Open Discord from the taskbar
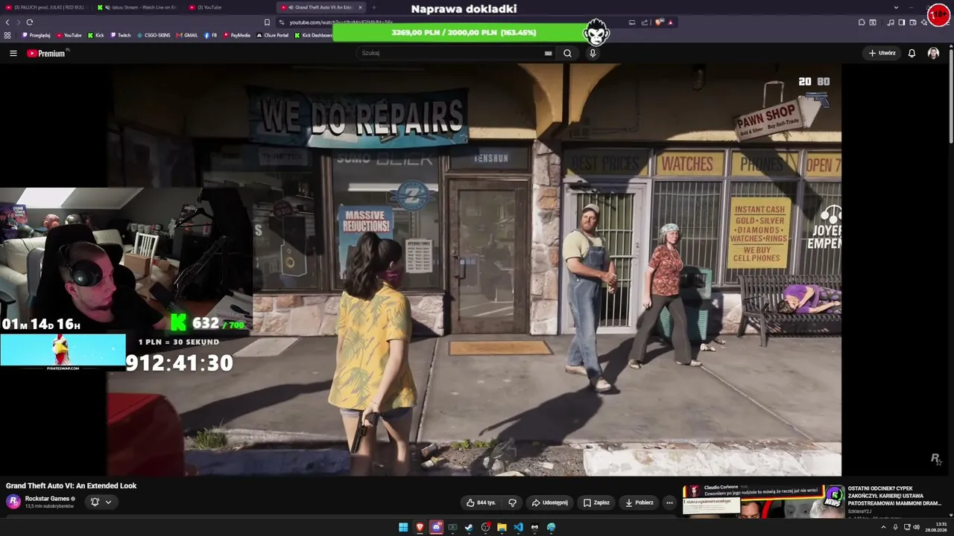 [436, 527]
